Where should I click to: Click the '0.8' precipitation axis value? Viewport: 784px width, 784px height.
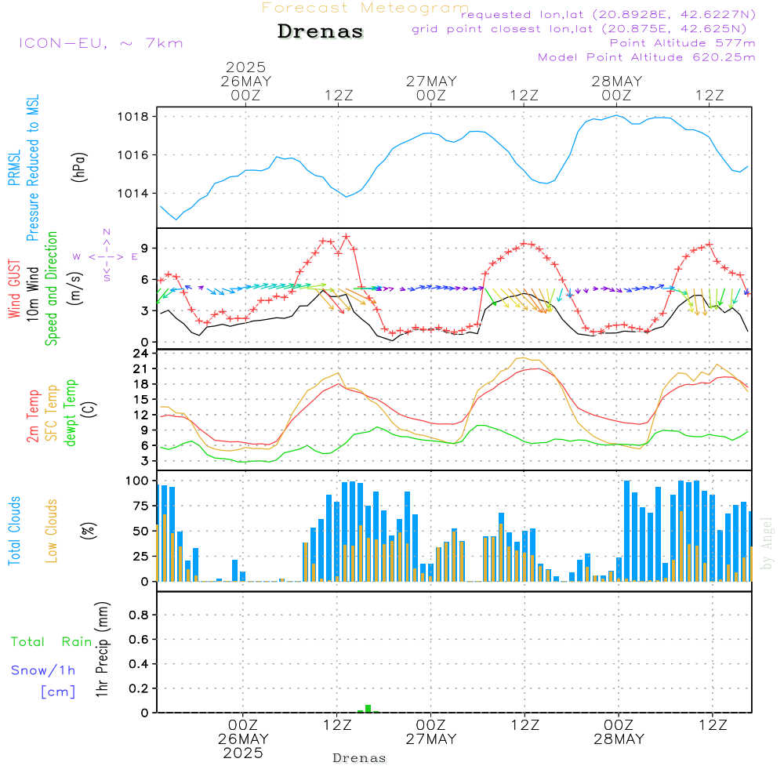click(139, 615)
